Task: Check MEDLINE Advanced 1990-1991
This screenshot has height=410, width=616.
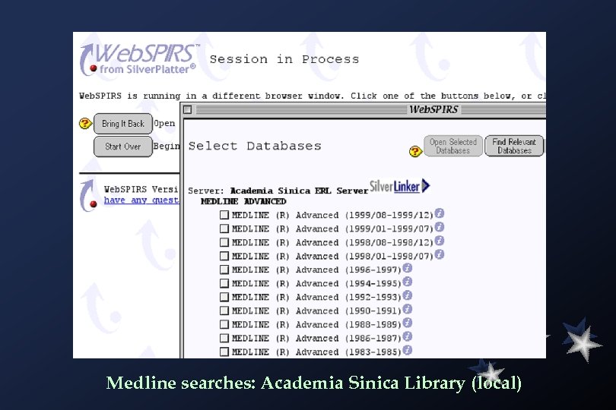Action: click(x=224, y=311)
